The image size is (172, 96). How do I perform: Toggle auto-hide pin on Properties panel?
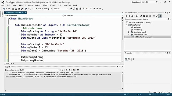(x=167, y=53)
